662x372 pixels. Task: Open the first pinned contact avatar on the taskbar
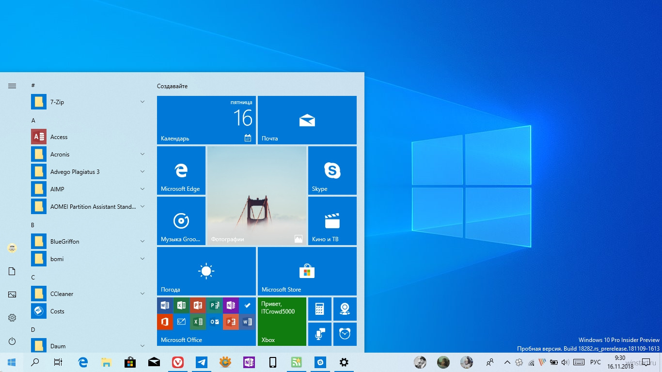(420, 362)
